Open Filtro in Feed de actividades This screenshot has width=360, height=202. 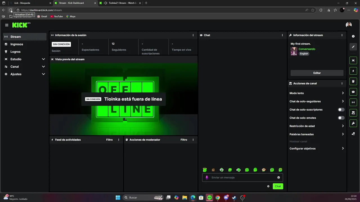(x=109, y=140)
